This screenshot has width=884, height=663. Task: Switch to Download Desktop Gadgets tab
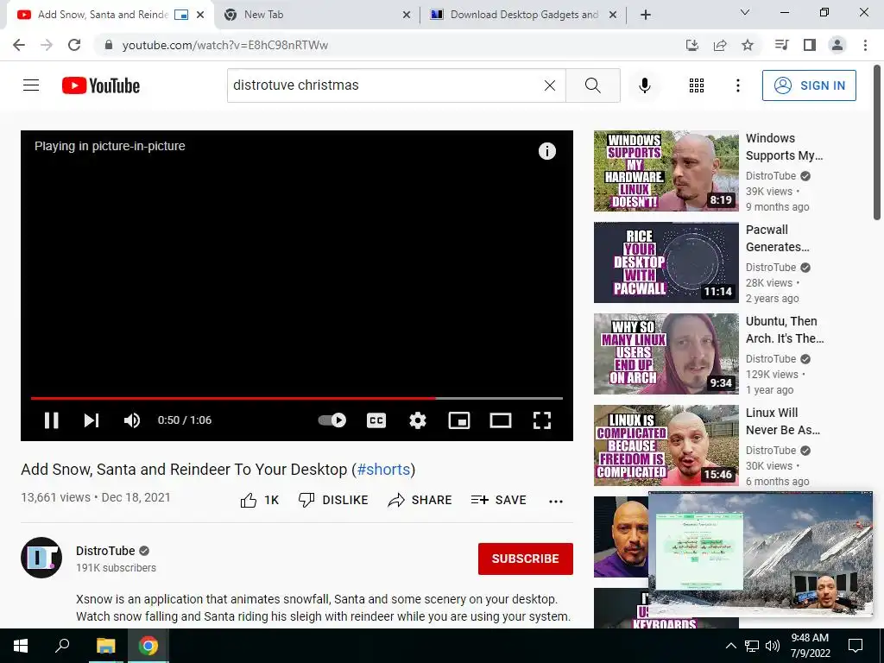pyautogui.click(x=524, y=15)
